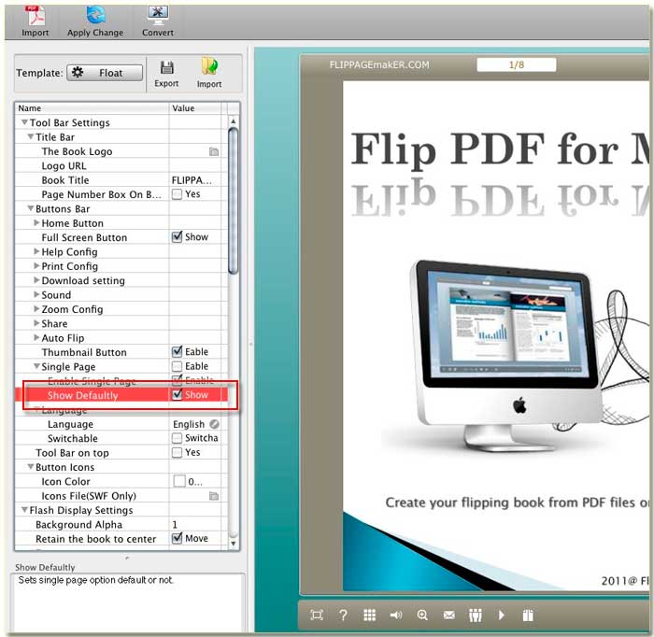654x637 pixels.
Task: Click the Background Alpha value 1
Action: coord(176,524)
